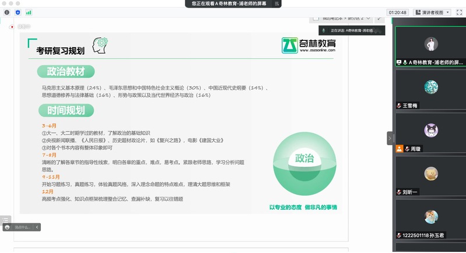Image resolution: width=466 pixels, height=253 pixels.
Task: Open the green network signal status icon
Action: [29, 12]
